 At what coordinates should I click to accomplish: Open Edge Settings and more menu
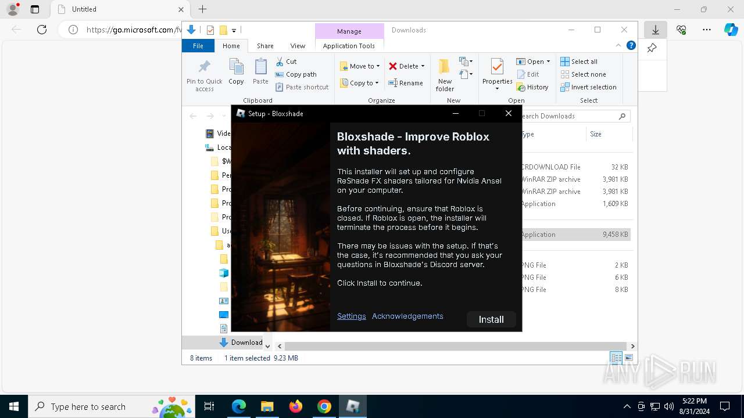point(707,30)
